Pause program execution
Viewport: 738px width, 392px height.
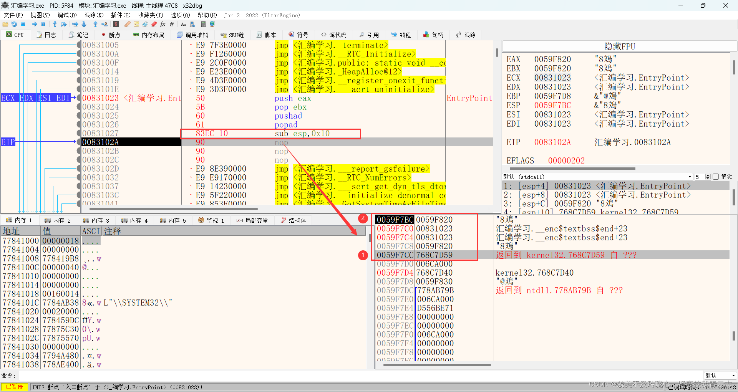(x=43, y=24)
